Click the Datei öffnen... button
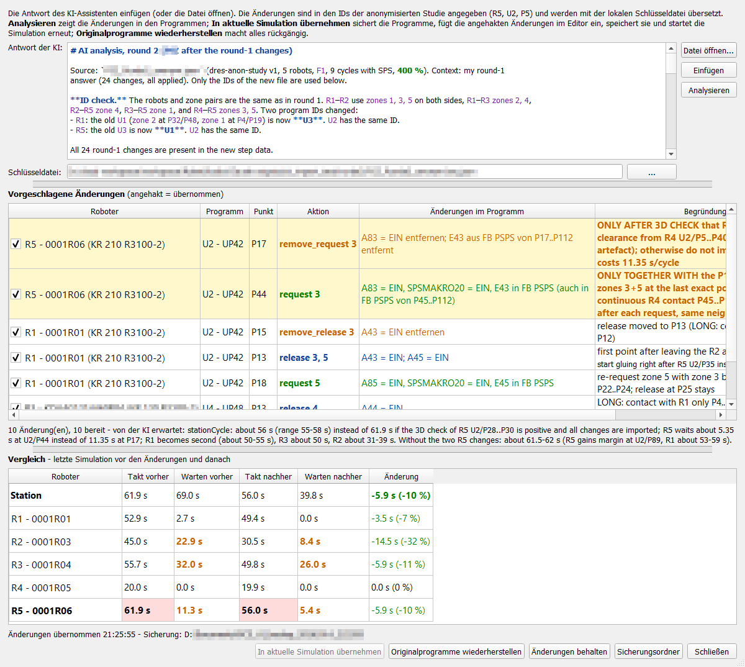 click(x=708, y=51)
